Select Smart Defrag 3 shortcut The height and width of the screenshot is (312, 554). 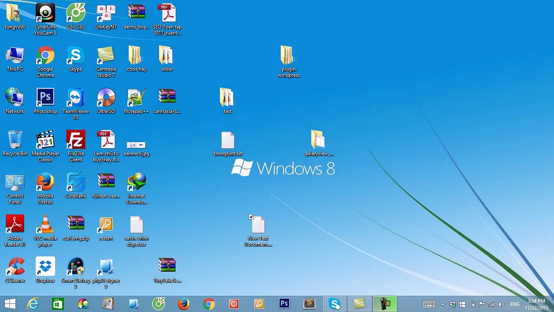click(76, 273)
